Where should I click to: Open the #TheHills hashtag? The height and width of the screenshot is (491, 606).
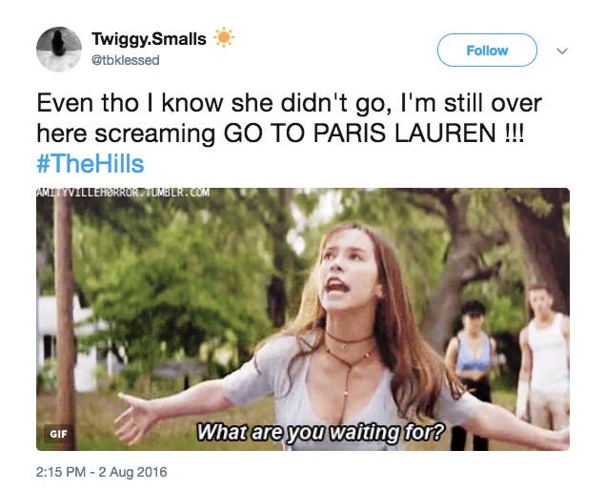pos(91,164)
